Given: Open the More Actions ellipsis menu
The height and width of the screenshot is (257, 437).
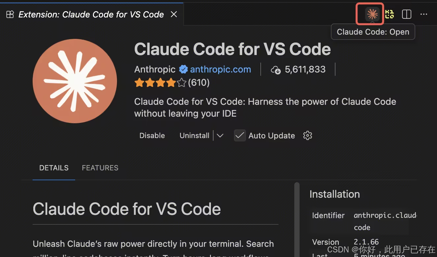Looking at the screenshot, I should (424, 14).
